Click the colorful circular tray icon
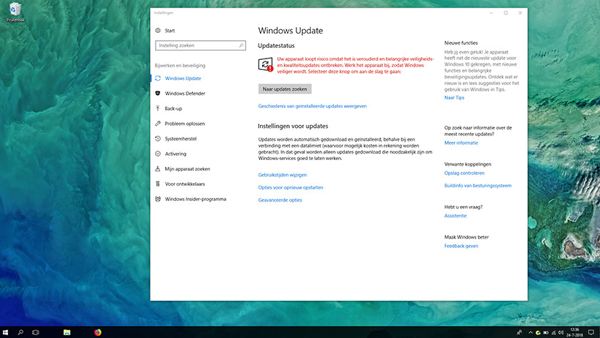Viewport: 600px width, 338px height. [x=538, y=333]
